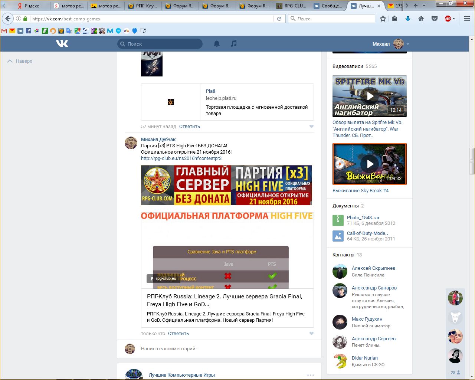
Task: Open the Видеозаписи section header
Action: click(348, 66)
